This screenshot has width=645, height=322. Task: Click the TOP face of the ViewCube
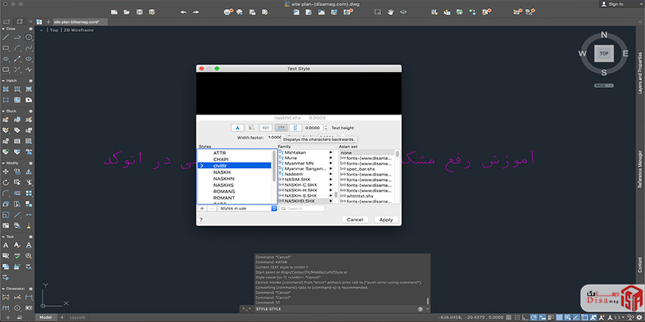click(604, 54)
